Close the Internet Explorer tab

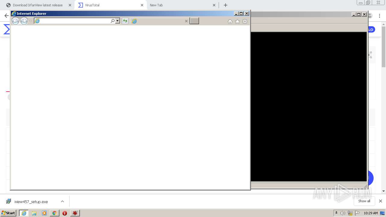[186, 21]
